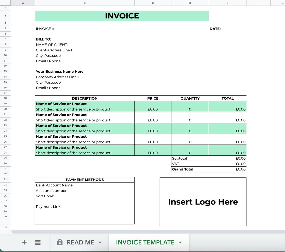The height and width of the screenshot is (252, 285).
Task: Select the INVOICE title cell
Action: tap(122, 16)
